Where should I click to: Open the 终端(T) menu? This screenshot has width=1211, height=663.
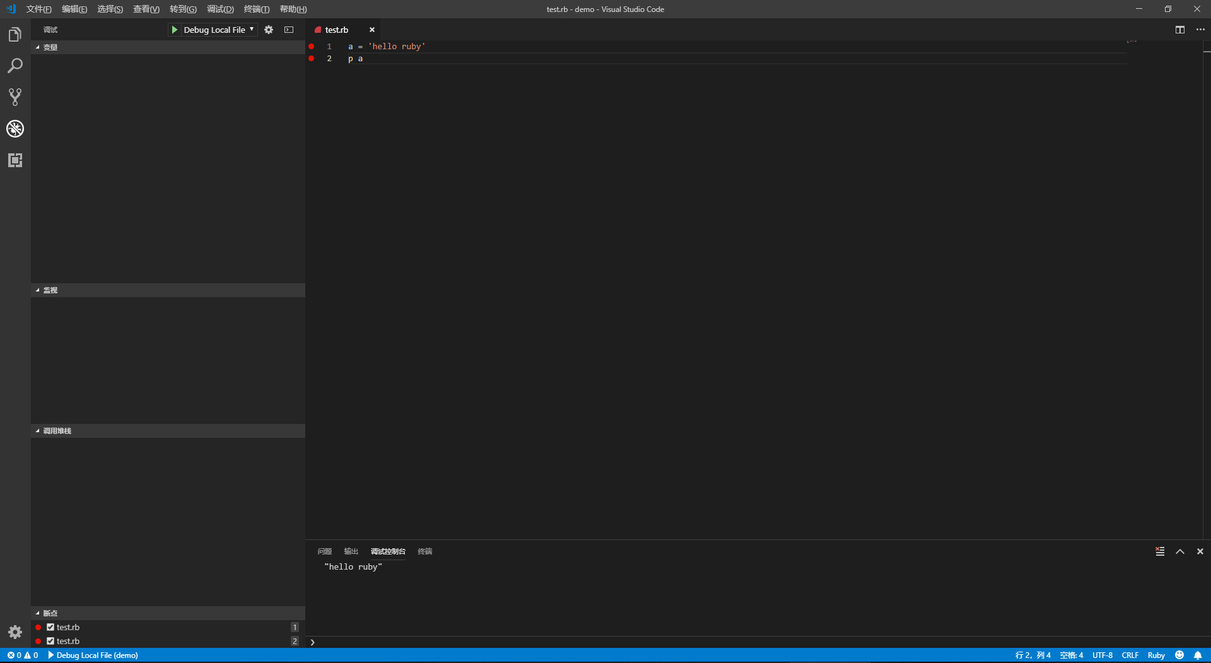[x=257, y=9]
